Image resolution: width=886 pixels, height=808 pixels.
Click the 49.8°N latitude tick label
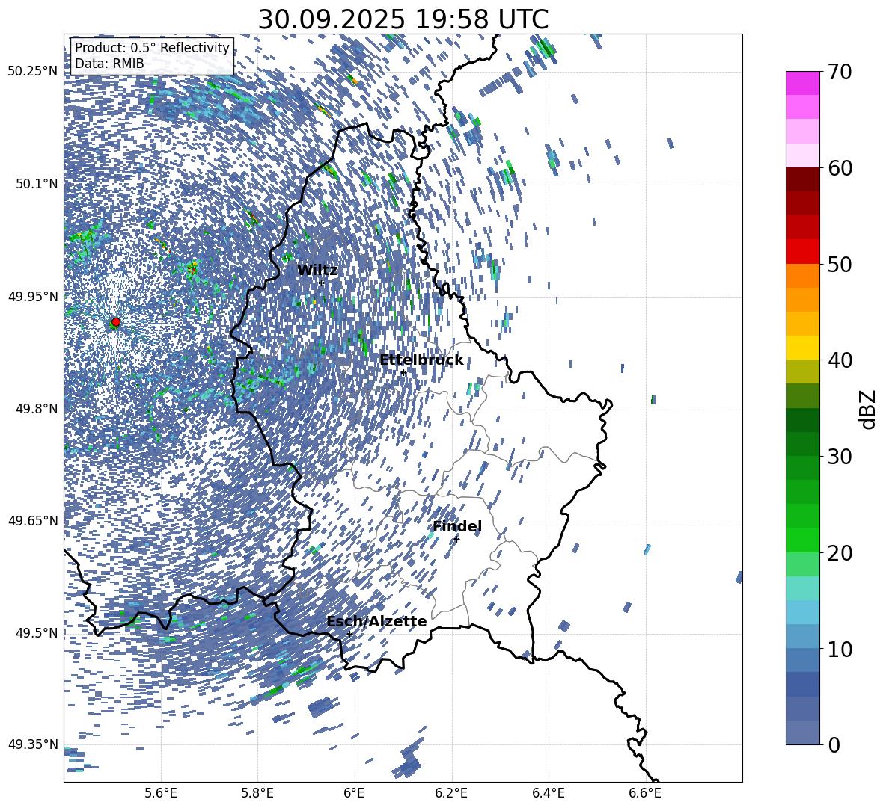36,409
